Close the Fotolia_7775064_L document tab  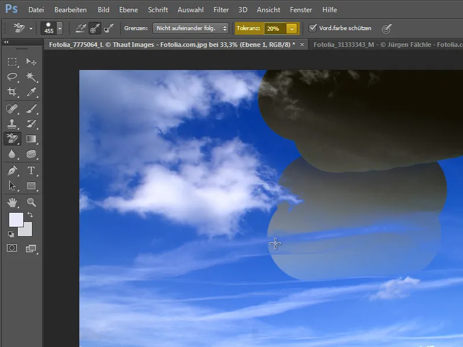302,45
